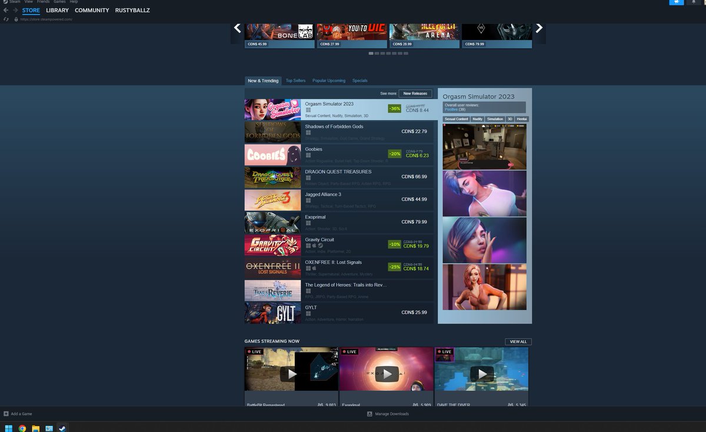Open the Help menu

(74, 2)
